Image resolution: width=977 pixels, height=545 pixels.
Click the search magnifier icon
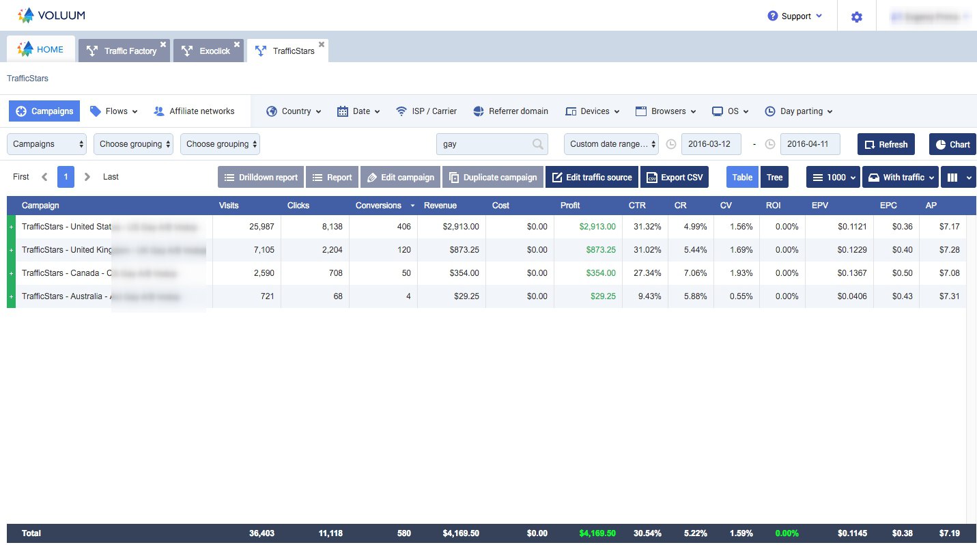538,144
